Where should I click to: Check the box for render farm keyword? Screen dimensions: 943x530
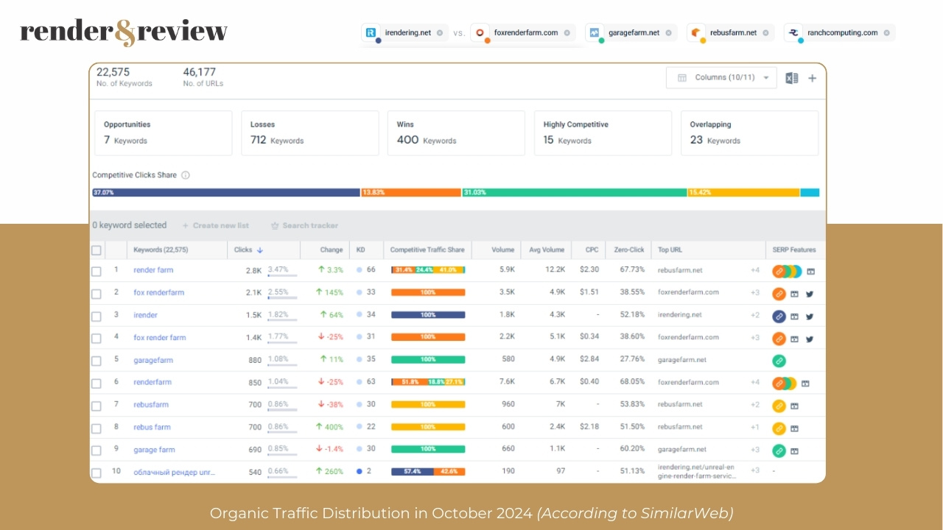pyautogui.click(x=96, y=271)
